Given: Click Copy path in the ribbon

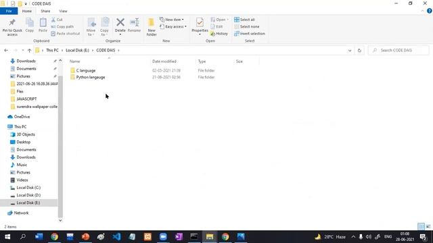Looking at the screenshot, I should tap(62, 27).
